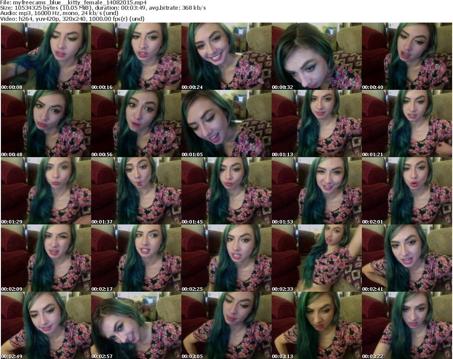
Task: Click the frame stamped 00:02:09
Action: click(x=46, y=258)
